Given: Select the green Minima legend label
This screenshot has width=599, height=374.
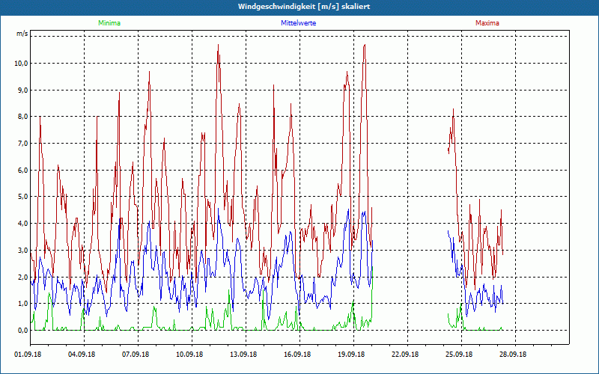Looking at the screenshot, I should pyautogui.click(x=109, y=23).
